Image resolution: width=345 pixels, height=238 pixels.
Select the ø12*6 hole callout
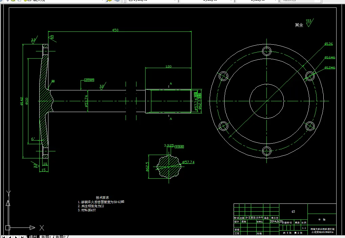tap(330, 67)
